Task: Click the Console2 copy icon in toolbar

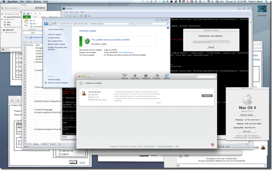Action: pos(78,16)
